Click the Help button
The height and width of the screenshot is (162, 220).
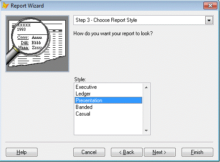pyautogui.click(x=21, y=152)
